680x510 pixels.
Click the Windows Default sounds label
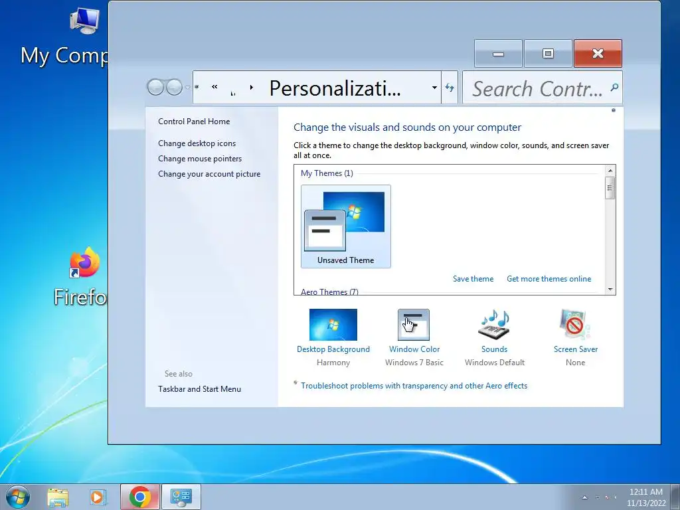(x=494, y=363)
